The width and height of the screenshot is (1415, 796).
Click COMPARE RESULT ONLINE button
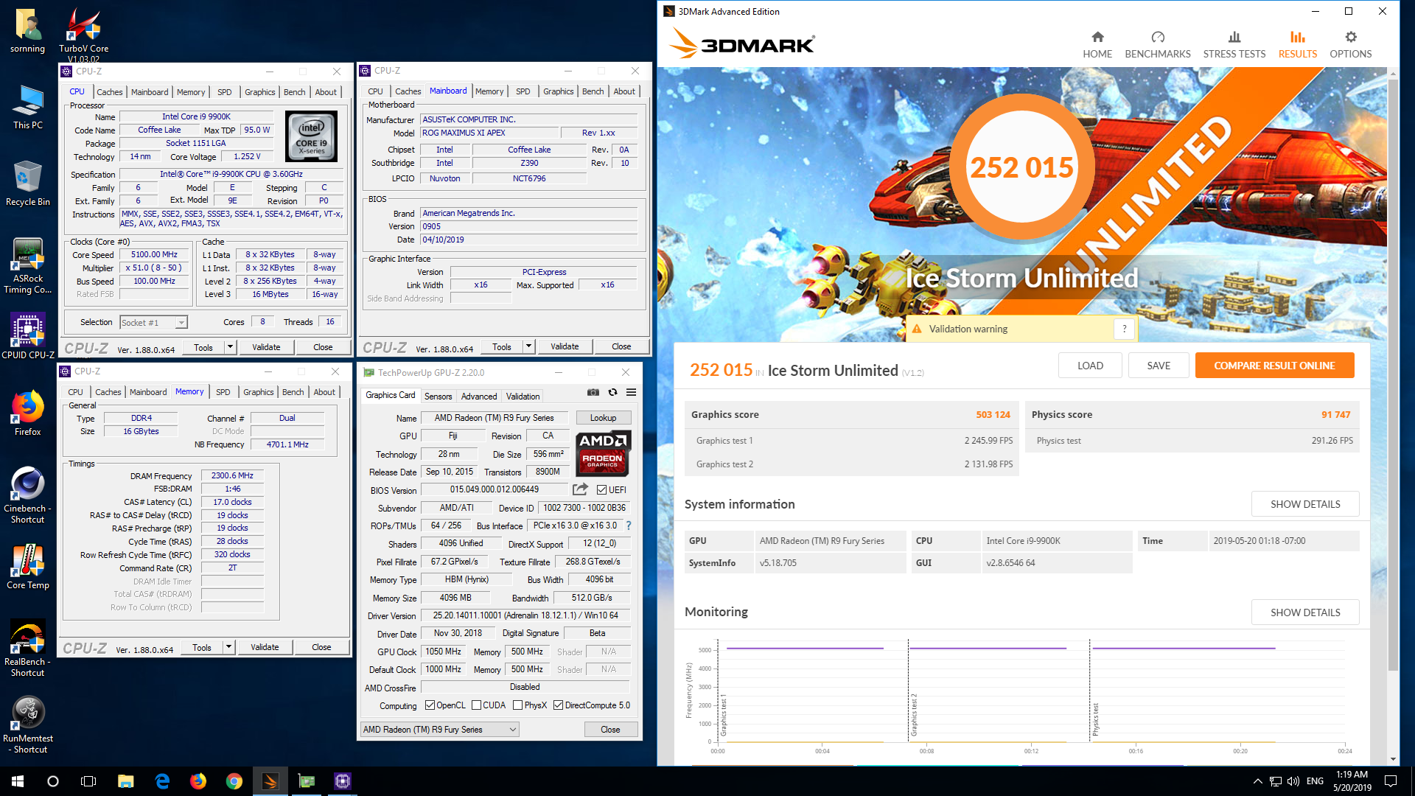1274,366
